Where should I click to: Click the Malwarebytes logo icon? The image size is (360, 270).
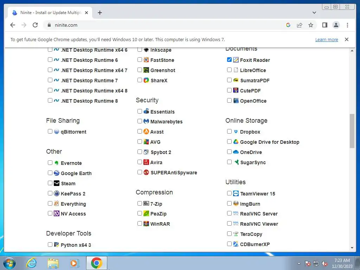coord(146,121)
